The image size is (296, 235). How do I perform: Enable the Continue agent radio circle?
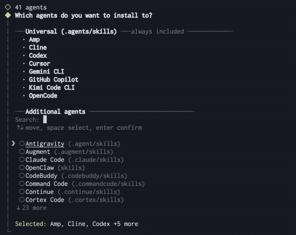[x=22, y=192]
